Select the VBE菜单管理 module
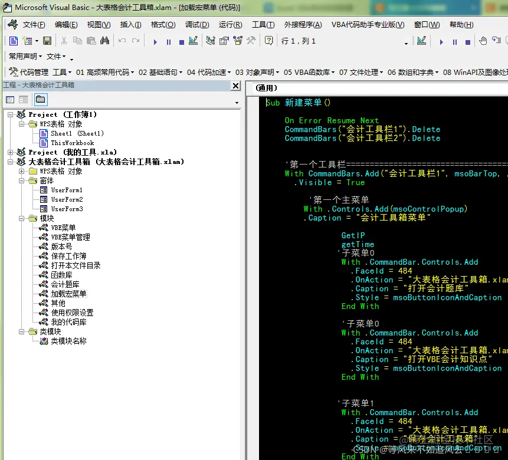 pos(71,237)
